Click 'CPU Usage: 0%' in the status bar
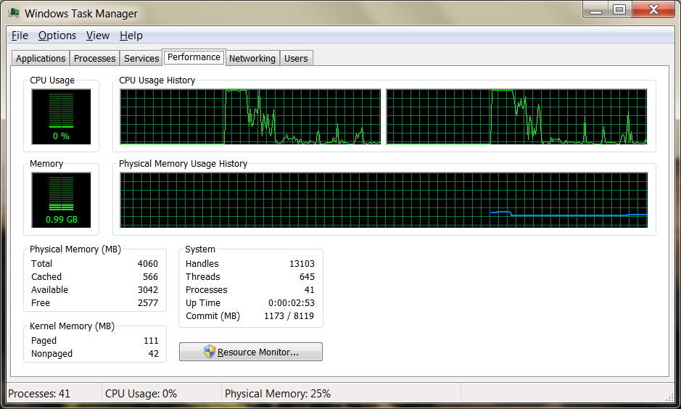The width and height of the screenshot is (681, 409). coord(141,394)
